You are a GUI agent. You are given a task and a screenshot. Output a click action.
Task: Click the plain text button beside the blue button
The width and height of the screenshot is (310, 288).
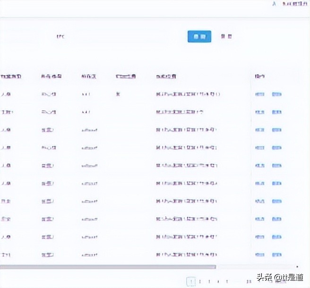[x=226, y=36]
